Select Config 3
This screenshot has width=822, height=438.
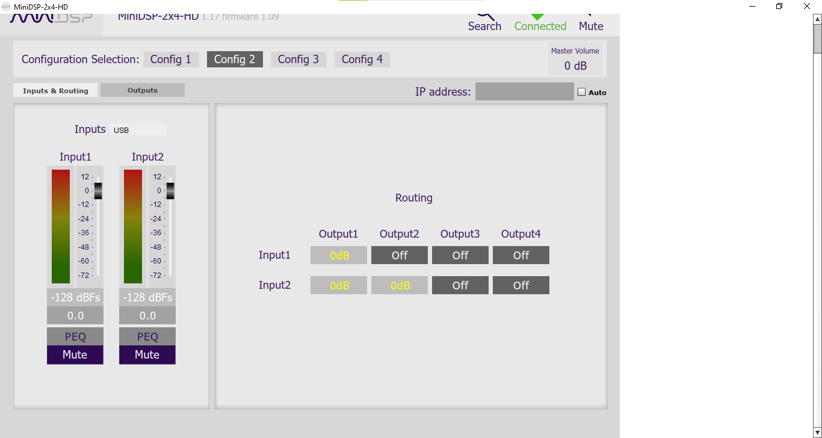pos(298,59)
